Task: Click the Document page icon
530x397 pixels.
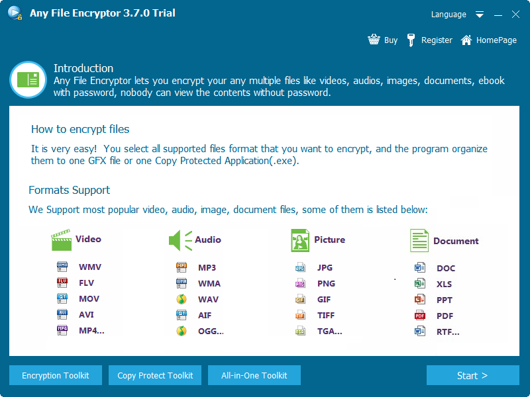Action: coord(419,240)
